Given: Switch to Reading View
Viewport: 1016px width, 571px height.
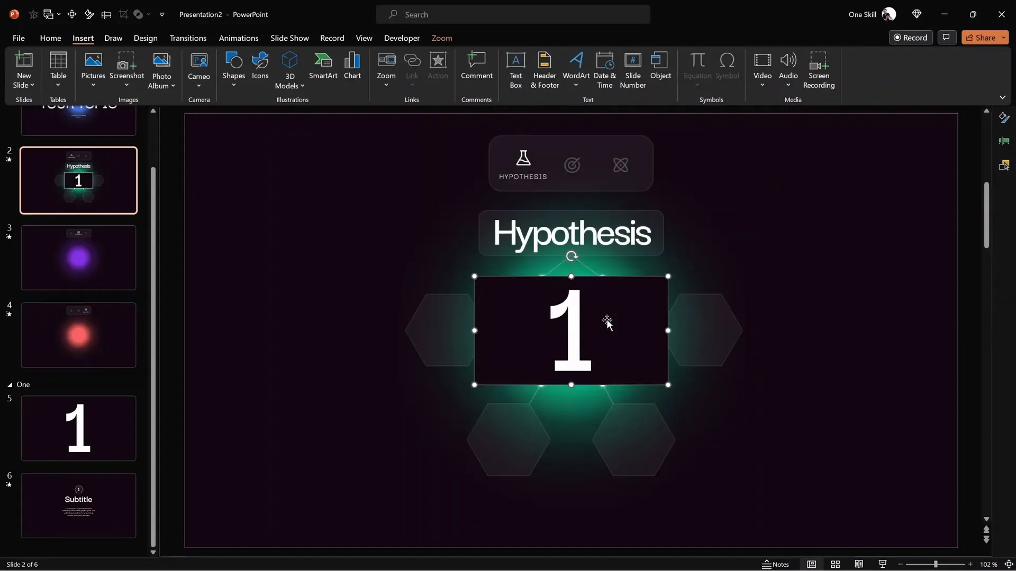Looking at the screenshot, I should [x=859, y=564].
